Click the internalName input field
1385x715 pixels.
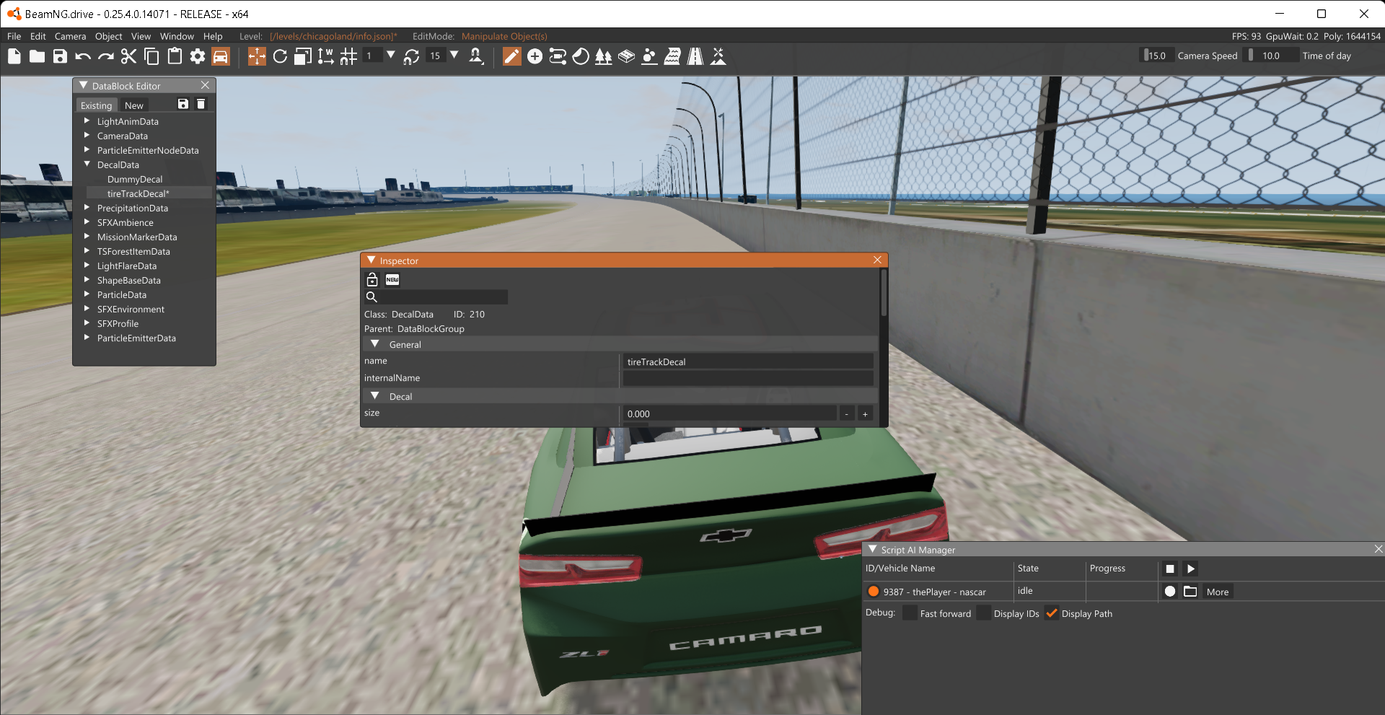747,378
